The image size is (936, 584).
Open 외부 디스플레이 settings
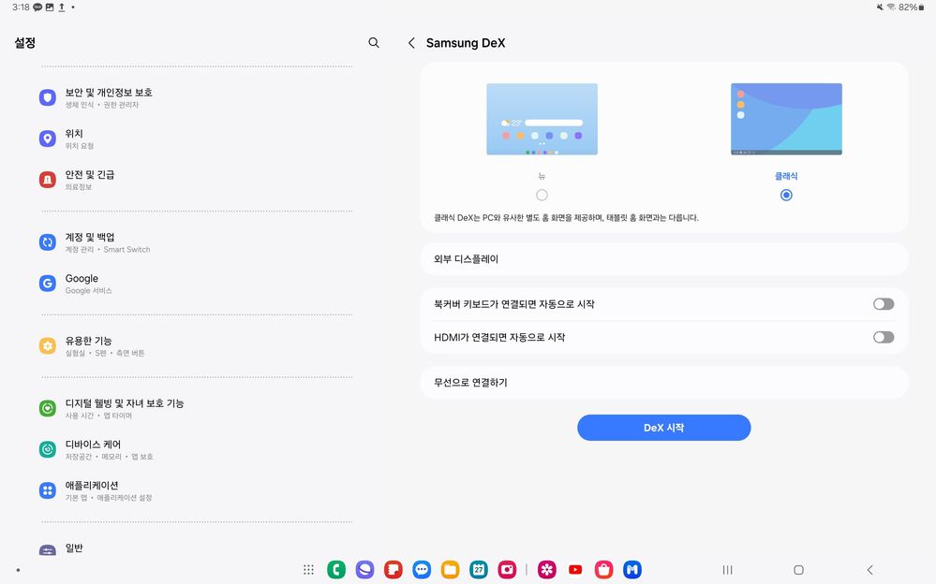coord(664,259)
